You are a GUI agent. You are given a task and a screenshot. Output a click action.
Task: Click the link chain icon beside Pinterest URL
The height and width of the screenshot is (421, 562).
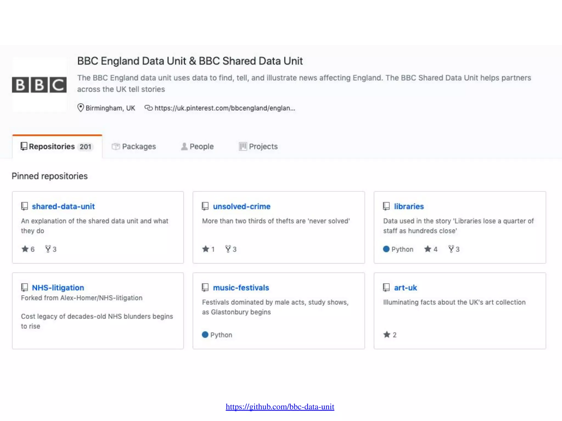(x=148, y=108)
